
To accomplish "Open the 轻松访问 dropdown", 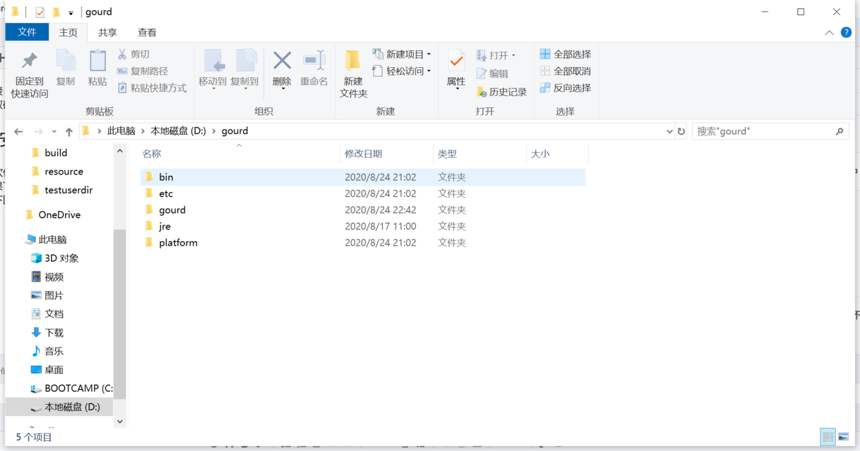I will pyautogui.click(x=402, y=71).
